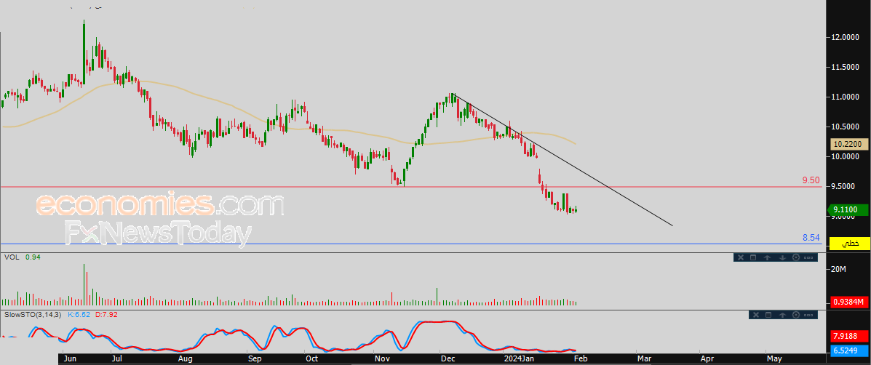Close the VOL indicator panel

click(x=741, y=257)
